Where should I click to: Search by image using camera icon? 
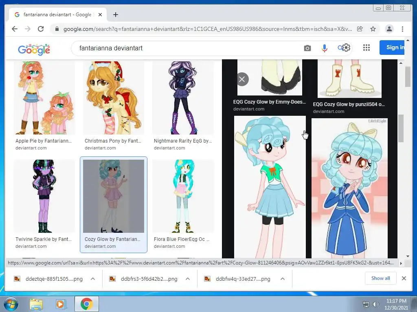click(x=307, y=48)
